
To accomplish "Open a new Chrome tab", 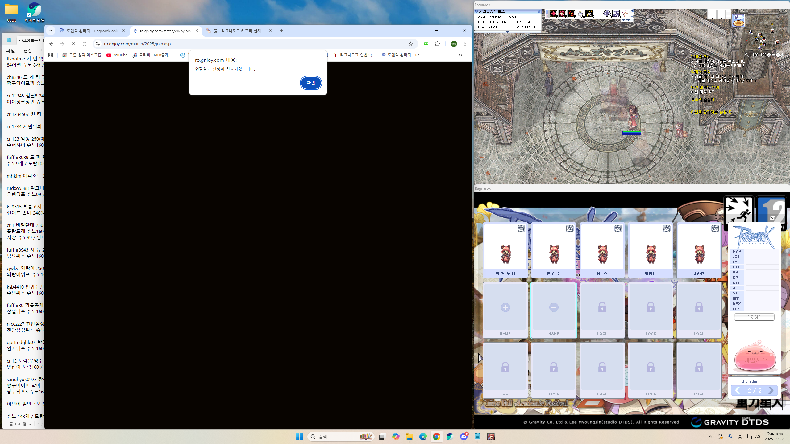I will click(x=281, y=31).
